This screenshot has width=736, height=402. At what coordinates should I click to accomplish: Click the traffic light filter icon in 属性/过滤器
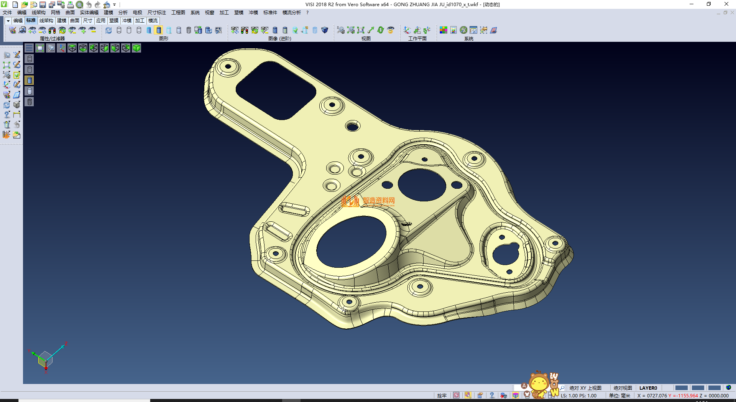click(52, 30)
